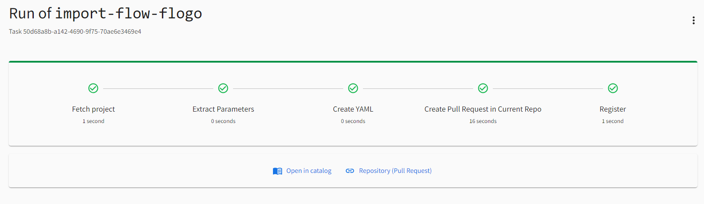Image resolution: width=704 pixels, height=204 pixels.
Task: Click the book icon beside Open in catalog
Action: tap(277, 171)
